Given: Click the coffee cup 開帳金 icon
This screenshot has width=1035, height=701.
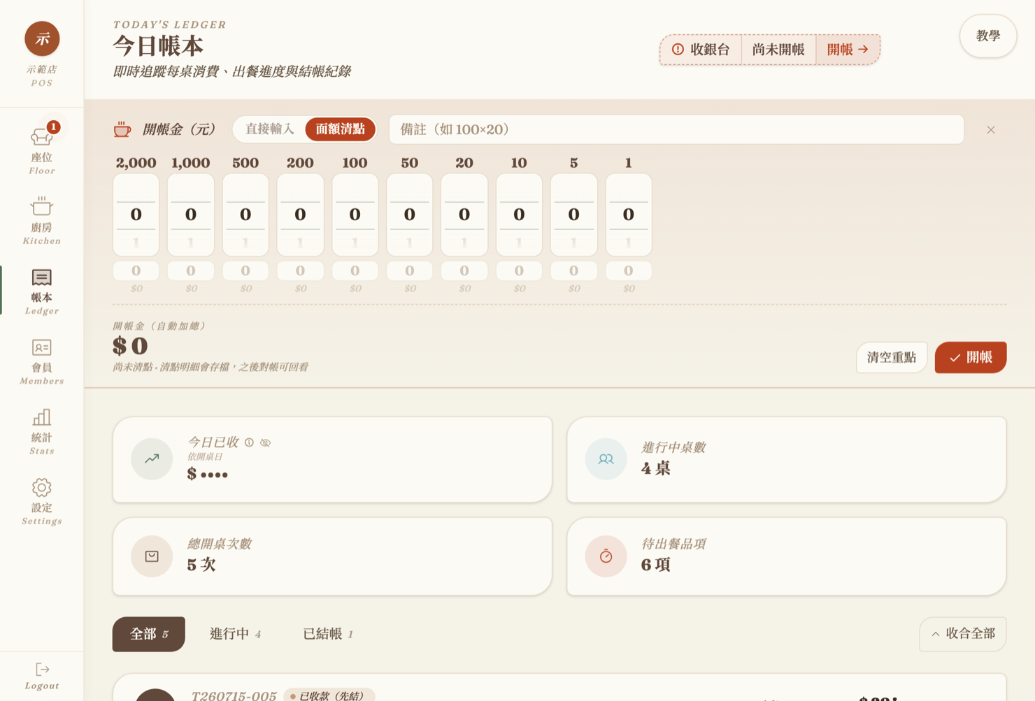Looking at the screenshot, I should (x=122, y=129).
